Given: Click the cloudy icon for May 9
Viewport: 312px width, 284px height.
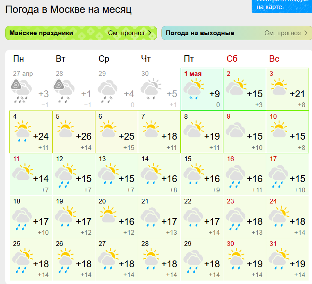Looking at the screenshot, I should click(235, 129).
